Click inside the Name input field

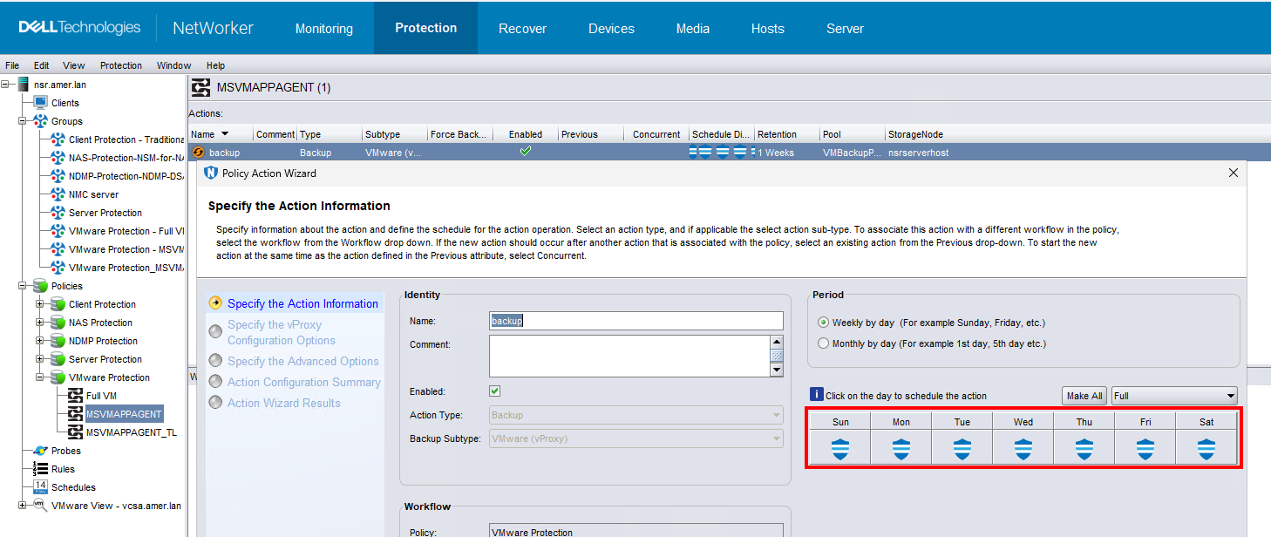click(635, 321)
